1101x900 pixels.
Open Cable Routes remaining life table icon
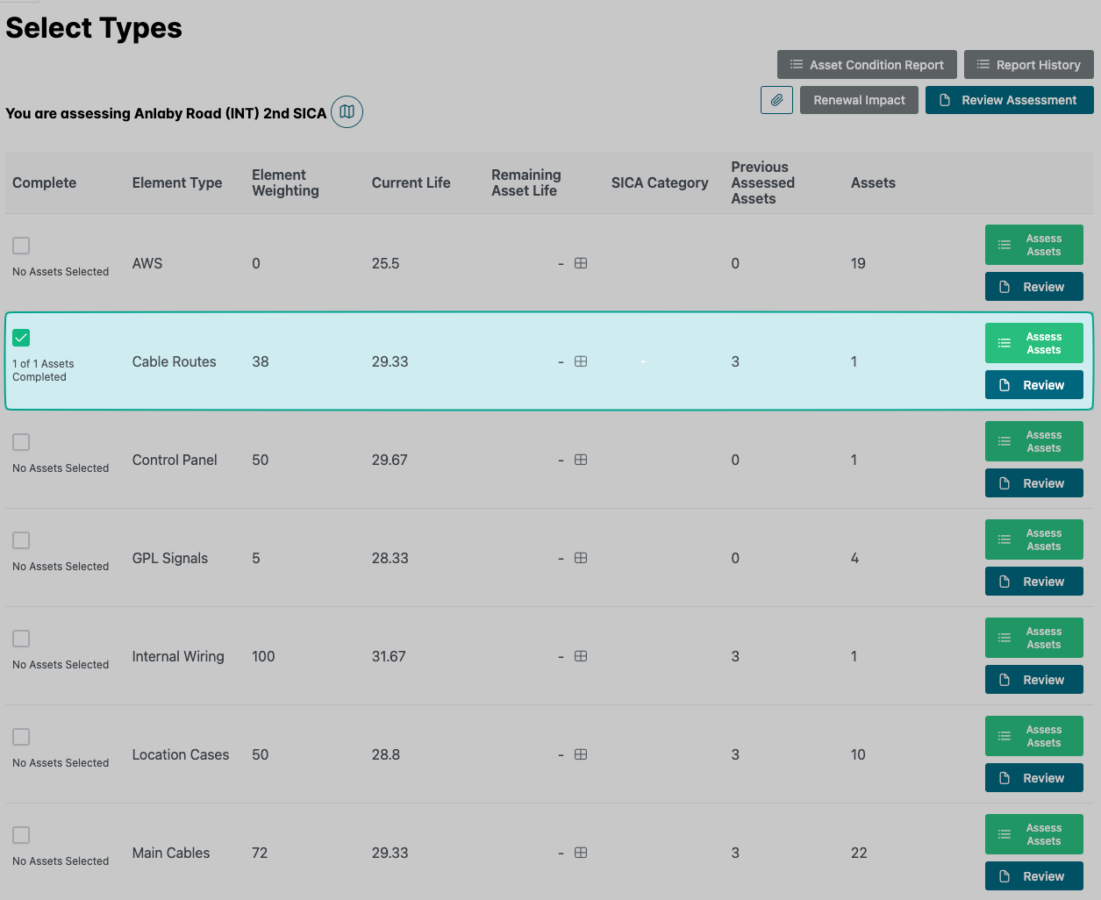point(581,361)
